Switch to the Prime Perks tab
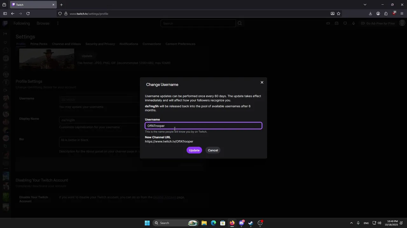407x228 pixels. point(39,44)
